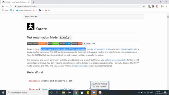Image resolution: width=169 pixels, height=95 pixels.
Task: Click the support slack badge
Action: (x=77, y=44)
